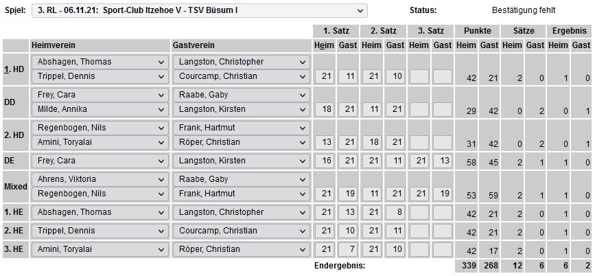Select 1. Satz Gast score field in 2. HE
The height and width of the screenshot is (276, 595).
(x=348, y=231)
